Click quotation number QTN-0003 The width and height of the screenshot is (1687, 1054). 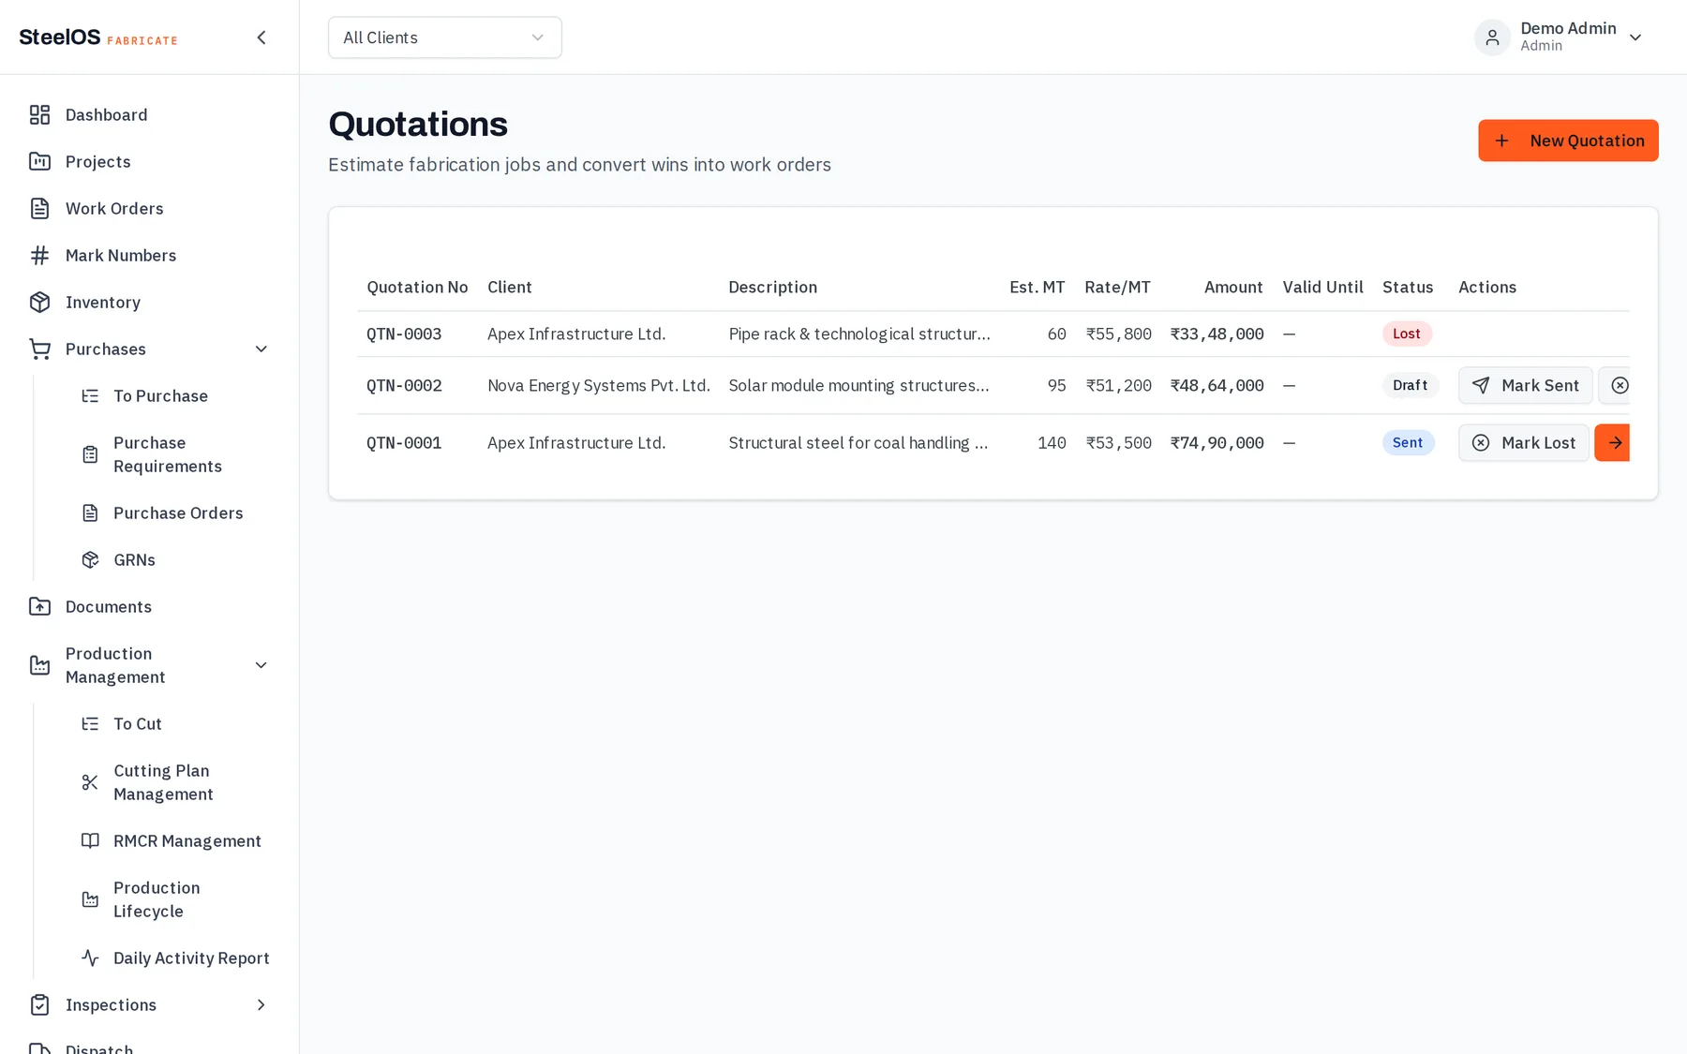click(x=404, y=334)
